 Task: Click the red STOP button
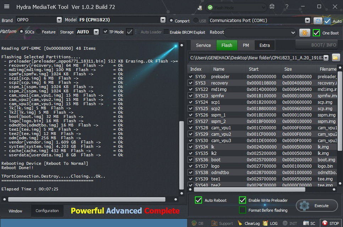(331, 223)
